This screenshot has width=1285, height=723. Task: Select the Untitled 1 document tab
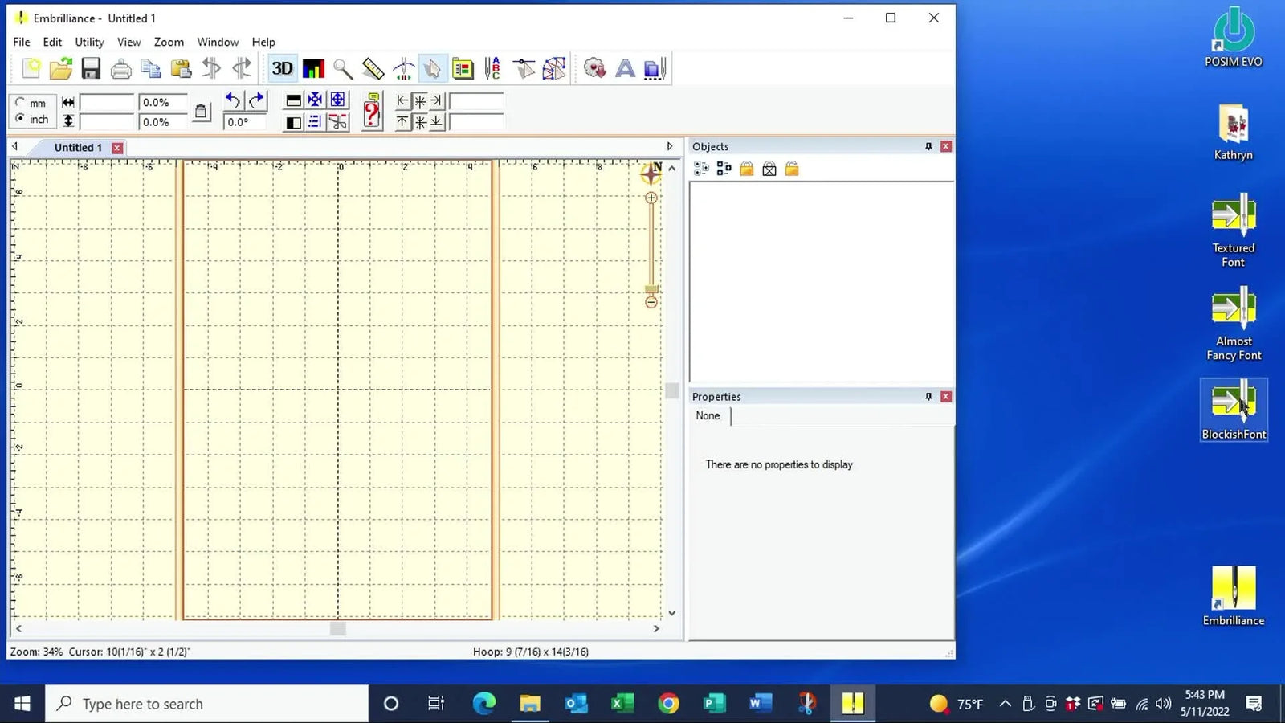pyautogui.click(x=77, y=147)
